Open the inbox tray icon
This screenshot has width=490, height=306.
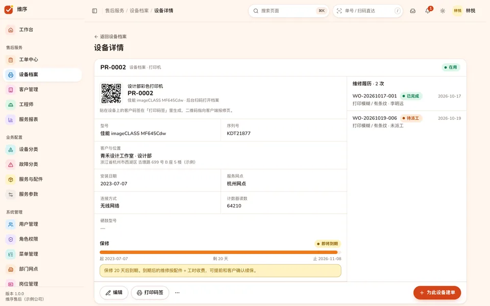[x=413, y=11]
